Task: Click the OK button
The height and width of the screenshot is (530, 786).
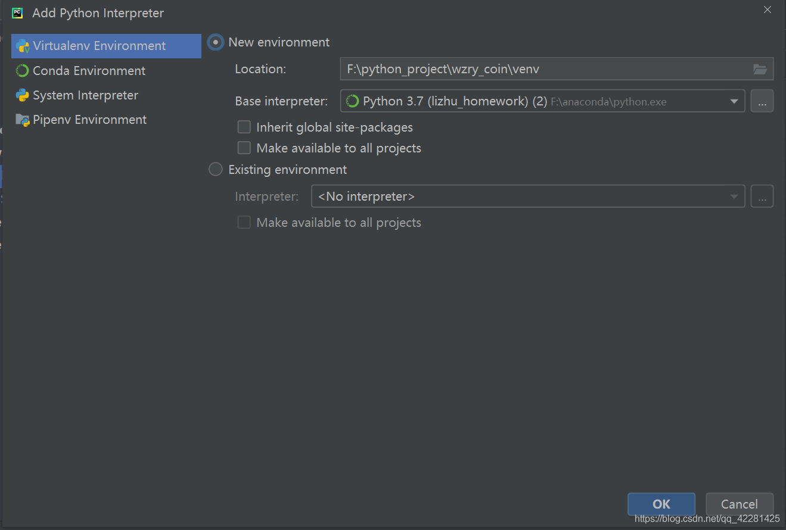Action: coord(661,504)
